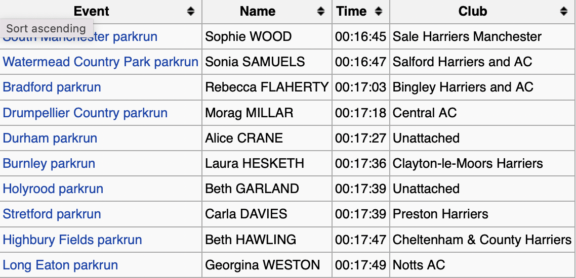The image size is (576, 278).
Task: Sort table by the Club header
Action: pyautogui.click(x=473, y=11)
